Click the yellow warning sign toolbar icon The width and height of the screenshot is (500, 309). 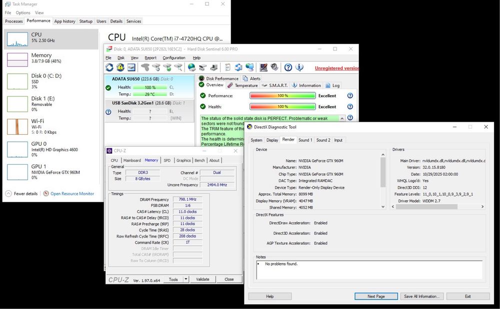(x=120, y=67)
